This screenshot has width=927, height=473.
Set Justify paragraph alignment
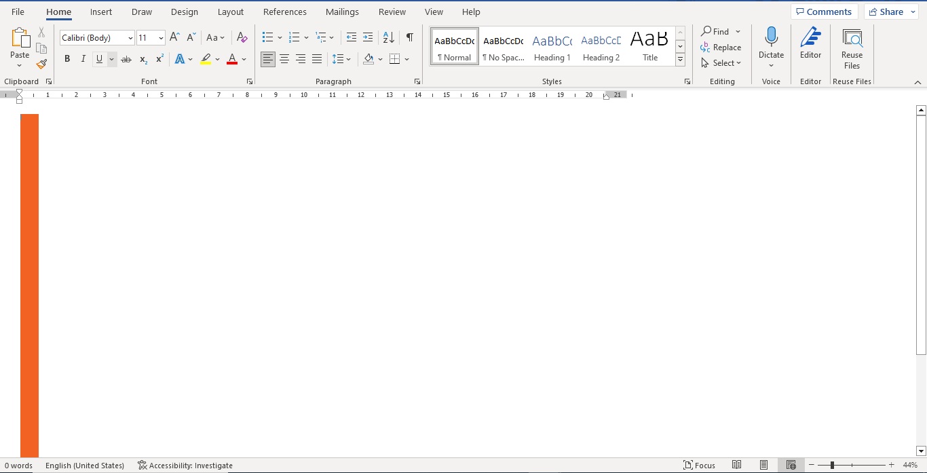317,59
